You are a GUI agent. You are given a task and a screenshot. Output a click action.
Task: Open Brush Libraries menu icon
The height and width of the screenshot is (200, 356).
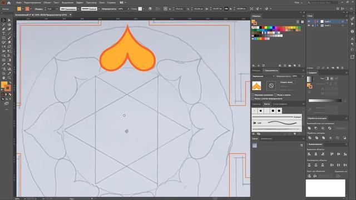click(254, 134)
